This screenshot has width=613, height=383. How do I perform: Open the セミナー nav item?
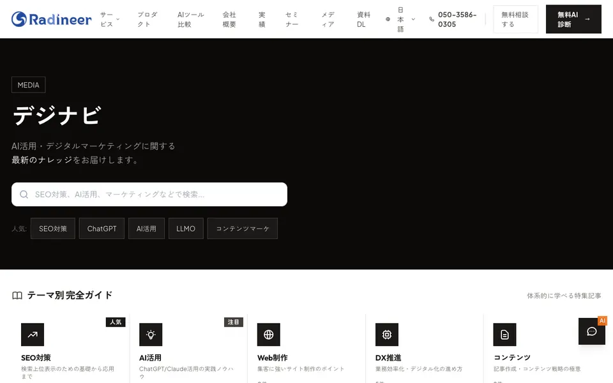click(x=292, y=19)
